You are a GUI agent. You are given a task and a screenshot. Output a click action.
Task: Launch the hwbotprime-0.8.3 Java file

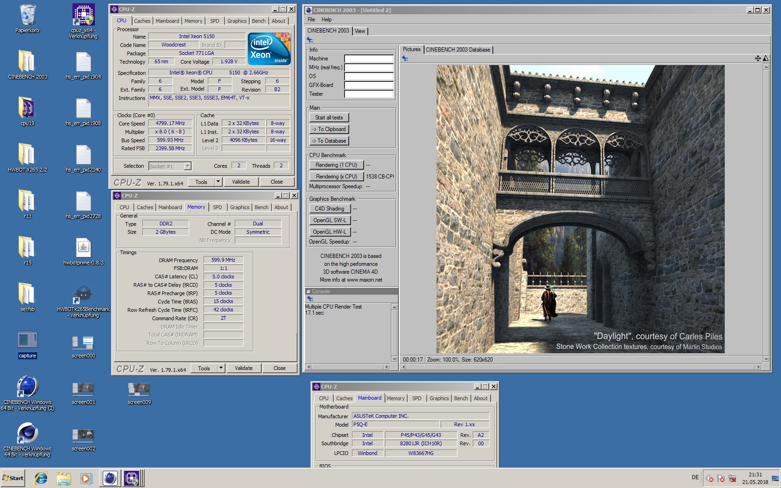pos(83,251)
